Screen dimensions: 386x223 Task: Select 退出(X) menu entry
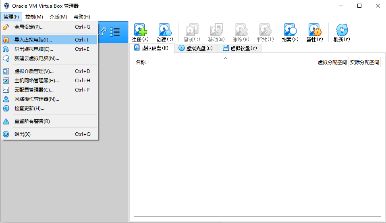coord(49,134)
